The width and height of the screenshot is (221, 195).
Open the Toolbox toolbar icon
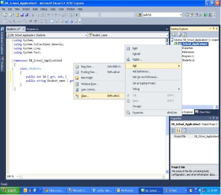pyautogui.click(x=201, y=15)
